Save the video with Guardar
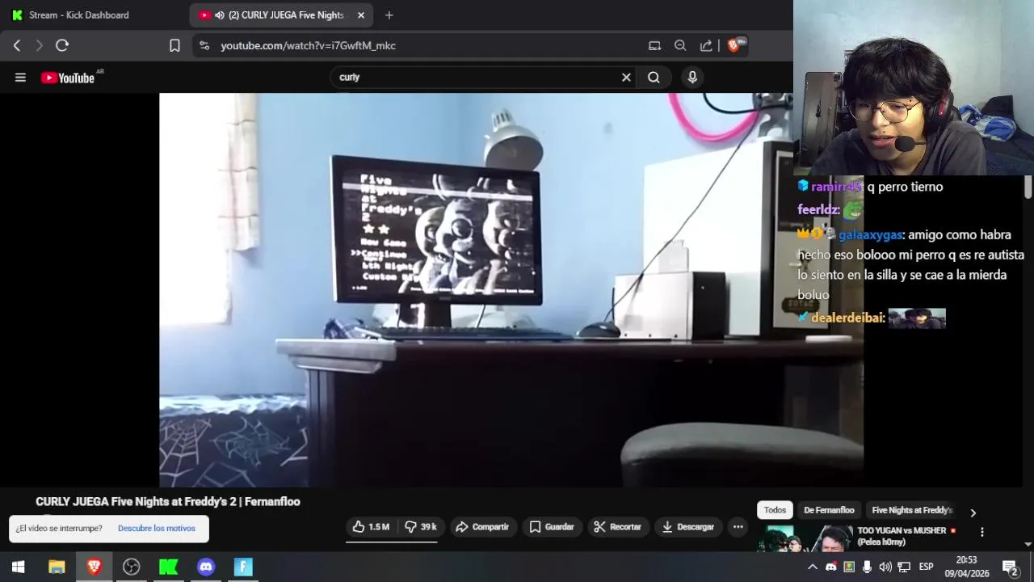Viewport: 1034px width, 582px height. [x=552, y=527]
